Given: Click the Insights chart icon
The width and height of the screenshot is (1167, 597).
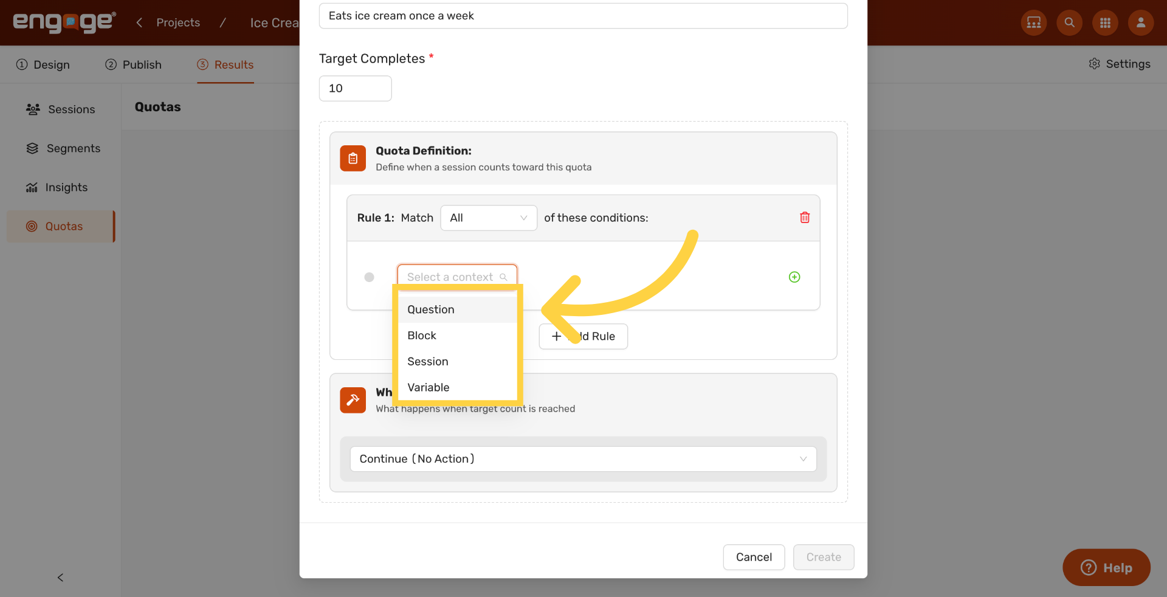Looking at the screenshot, I should click(x=32, y=187).
